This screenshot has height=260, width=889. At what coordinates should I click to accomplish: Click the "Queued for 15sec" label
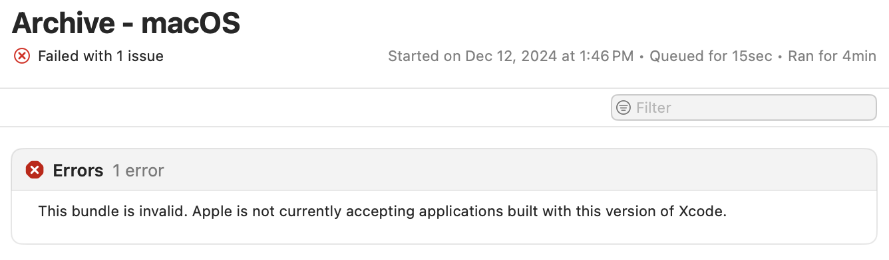tap(711, 56)
